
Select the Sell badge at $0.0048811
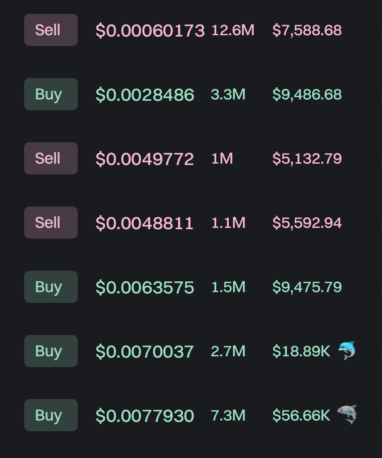pyautogui.click(x=51, y=223)
